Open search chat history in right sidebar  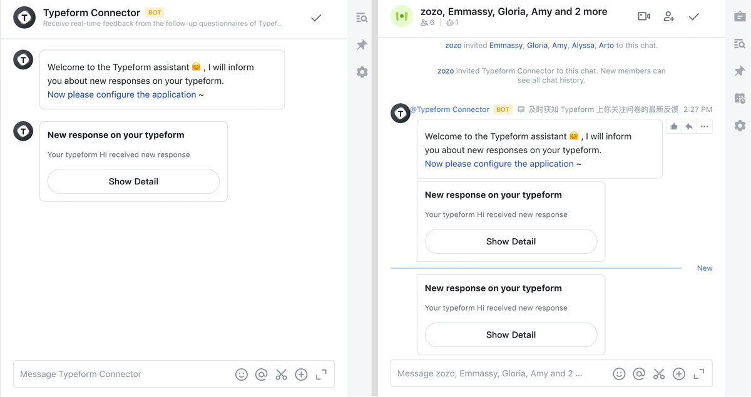740,44
